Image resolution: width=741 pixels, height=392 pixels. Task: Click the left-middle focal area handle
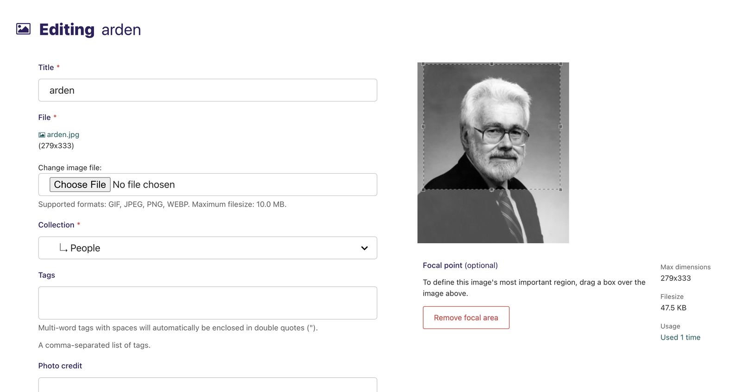pyautogui.click(x=423, y=126)
